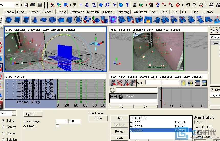Enable snap to grids magnet
This screenshot has height=141, width=220.
pos(151,5)
